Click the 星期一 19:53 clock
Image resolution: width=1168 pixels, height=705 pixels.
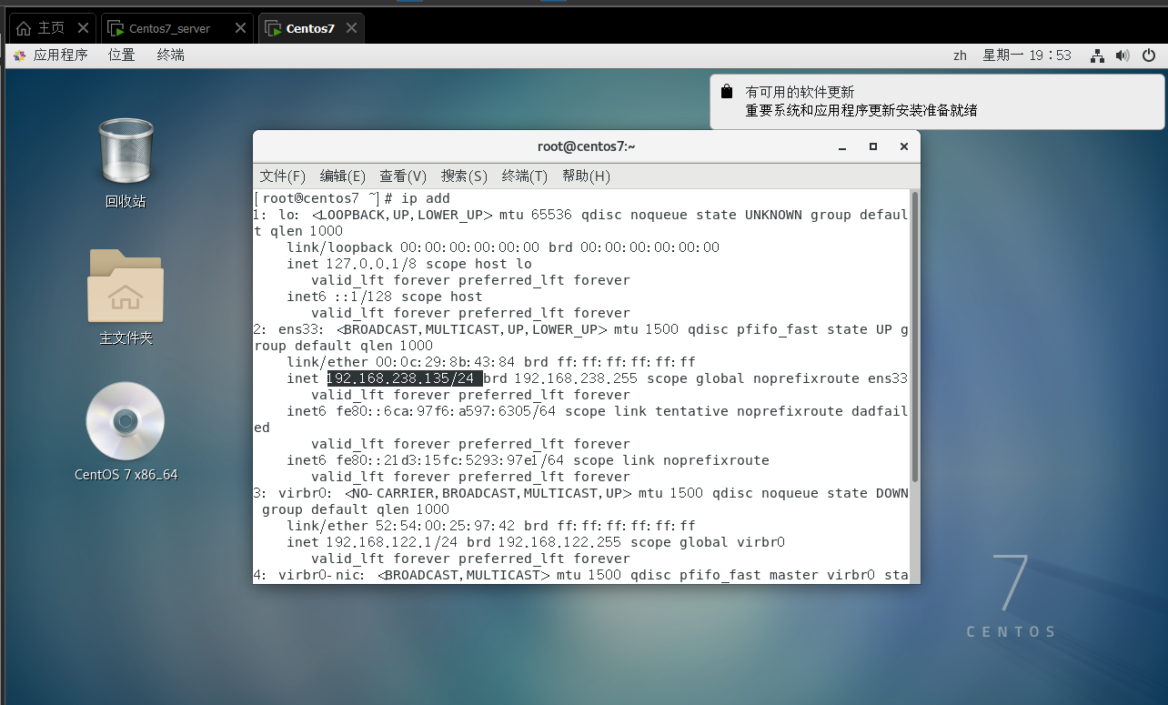1027,55
